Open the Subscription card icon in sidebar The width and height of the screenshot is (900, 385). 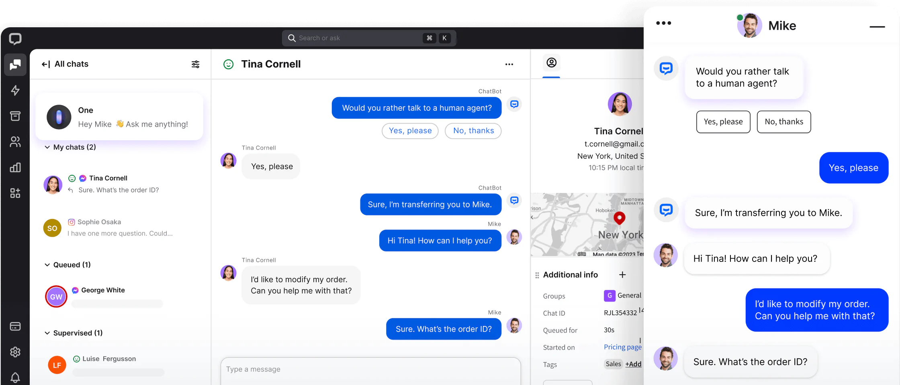click(15, 326)
